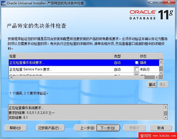Click the 安装(I) install button
This screenshot has width=177, height=139.
click(x=134, y=128)
